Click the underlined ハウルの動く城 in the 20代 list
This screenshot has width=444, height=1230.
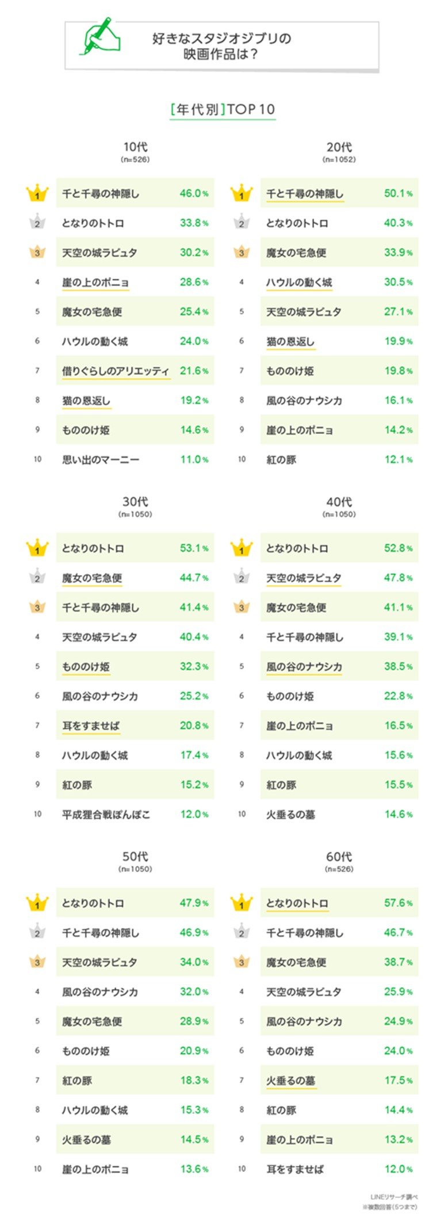pos(299,282)
